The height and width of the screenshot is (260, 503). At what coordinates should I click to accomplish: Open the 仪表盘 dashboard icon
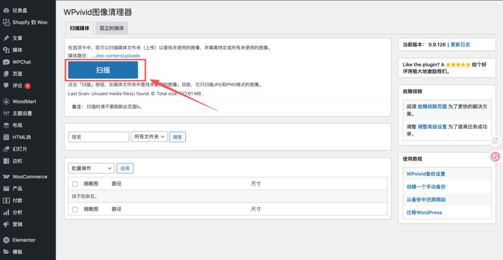click(6, 11)
